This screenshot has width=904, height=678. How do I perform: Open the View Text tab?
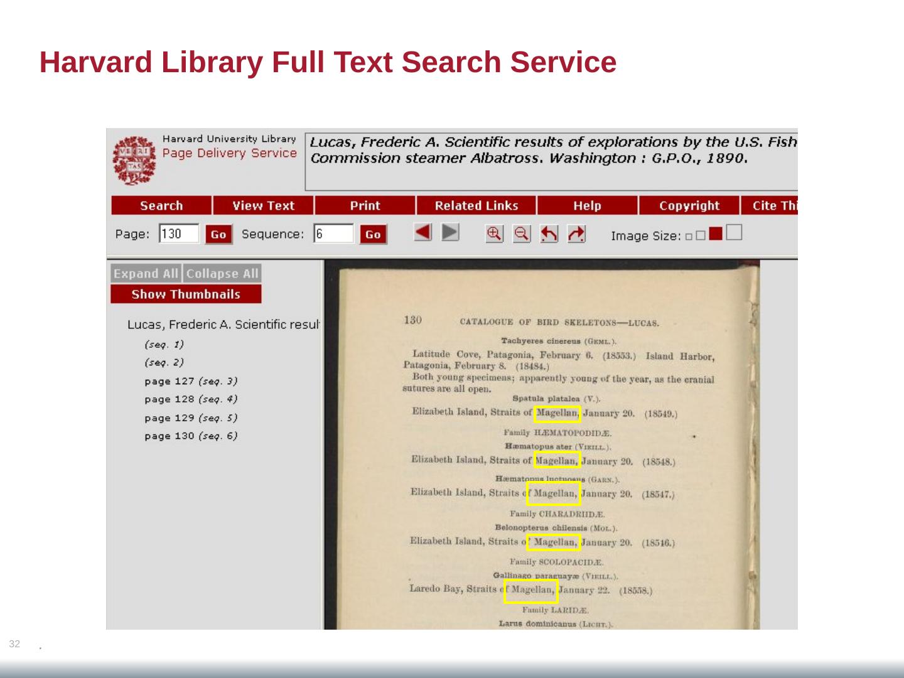coord(264,205)
